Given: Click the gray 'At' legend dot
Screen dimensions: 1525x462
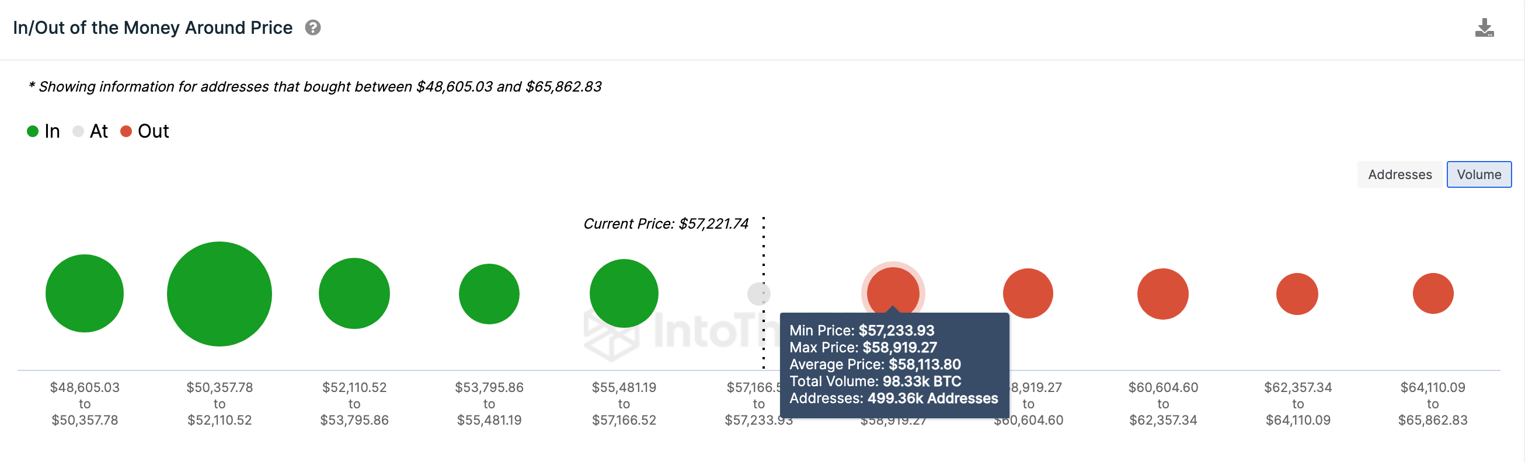Looking at the screenshot, I should click(x=78, y=131).
